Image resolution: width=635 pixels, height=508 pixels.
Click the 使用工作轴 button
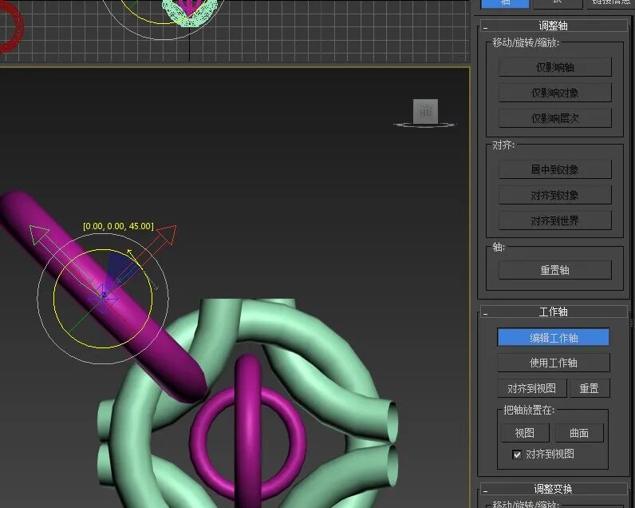click(553, 363)
